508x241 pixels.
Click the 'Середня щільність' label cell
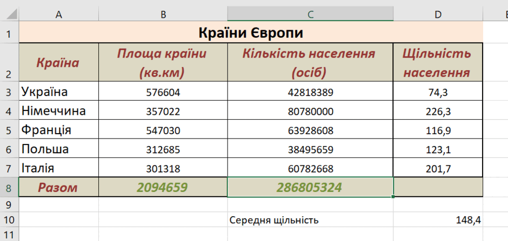[x=310, y=220]
